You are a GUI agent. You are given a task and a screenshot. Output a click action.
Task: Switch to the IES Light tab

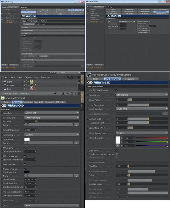click(60, 102)
